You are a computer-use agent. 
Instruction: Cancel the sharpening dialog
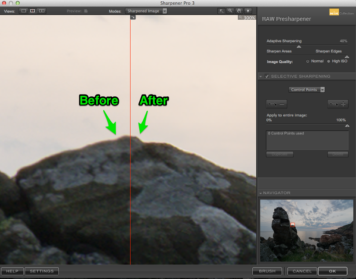[x=302, y=271]
